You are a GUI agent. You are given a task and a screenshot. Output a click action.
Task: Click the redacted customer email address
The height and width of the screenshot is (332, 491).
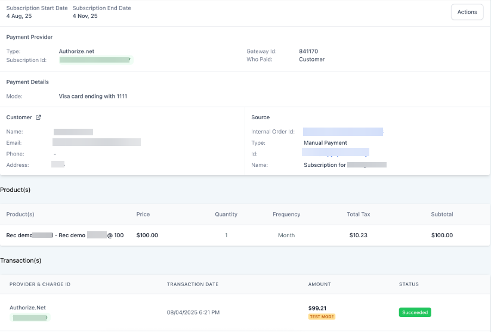(x=97, y=142)
